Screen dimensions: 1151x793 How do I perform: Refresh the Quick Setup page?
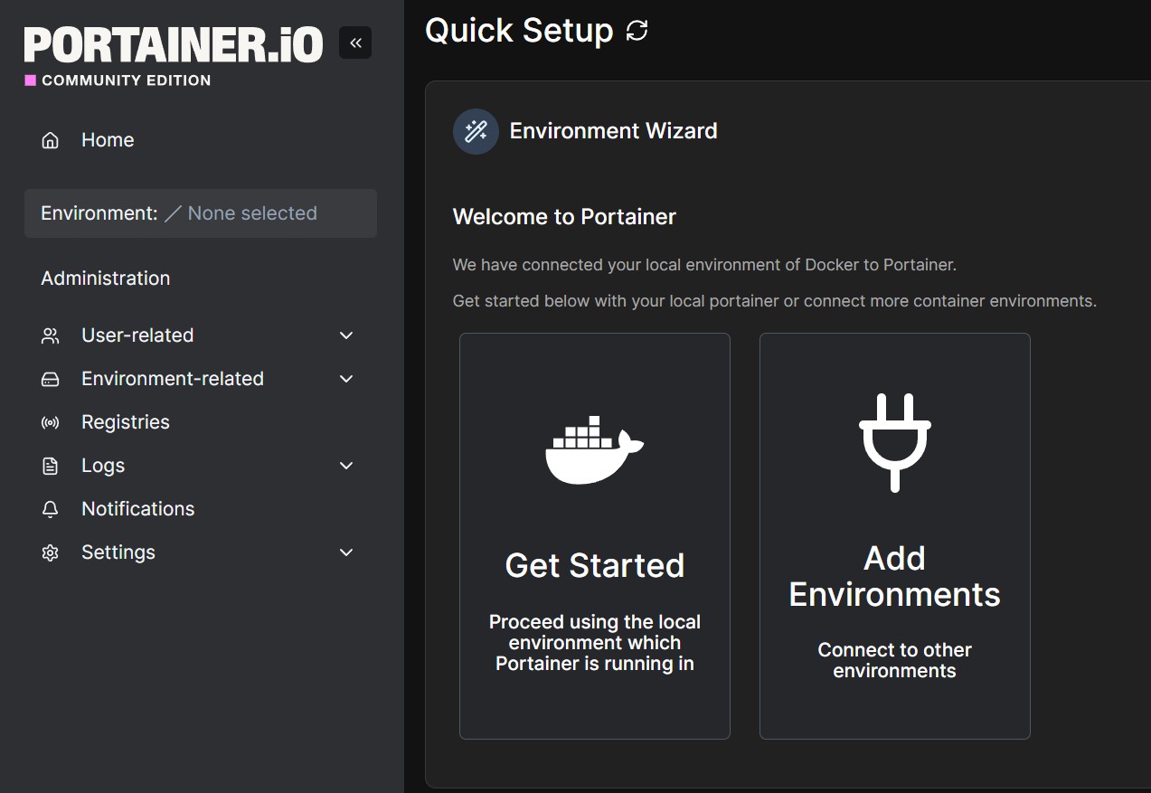click(x=638, y=30)
